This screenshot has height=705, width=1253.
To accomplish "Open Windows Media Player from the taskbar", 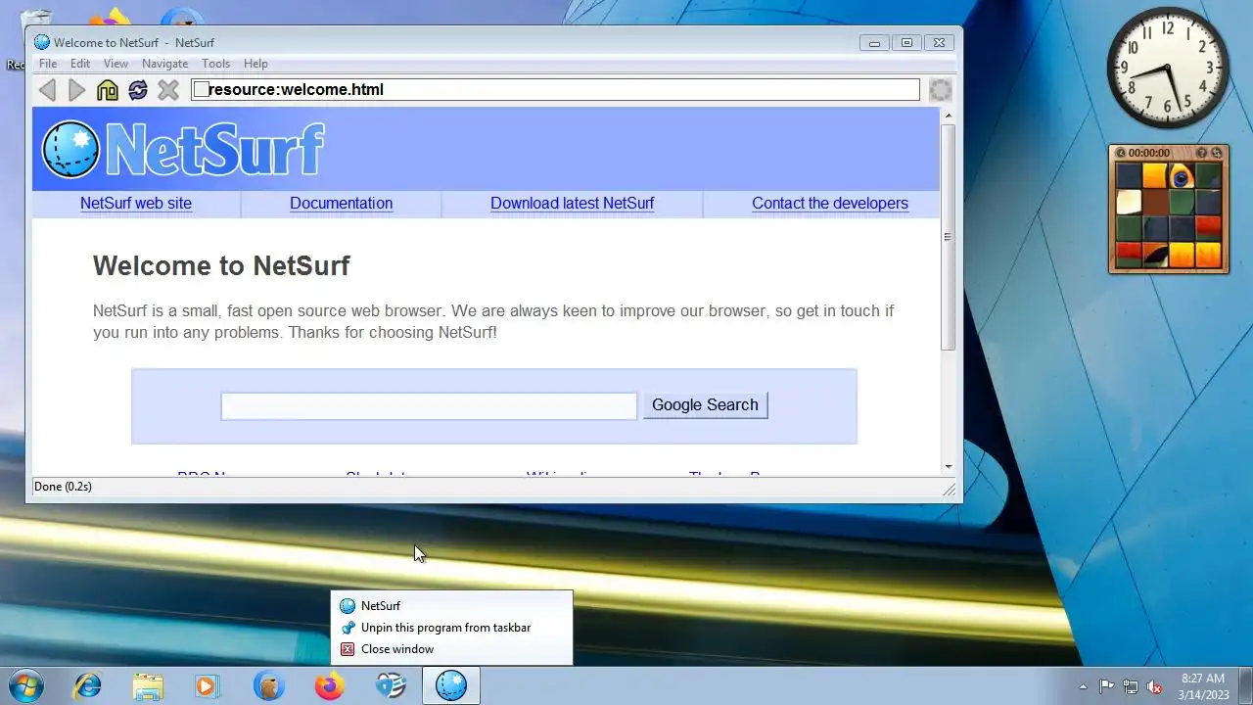I will coord(207,685).
